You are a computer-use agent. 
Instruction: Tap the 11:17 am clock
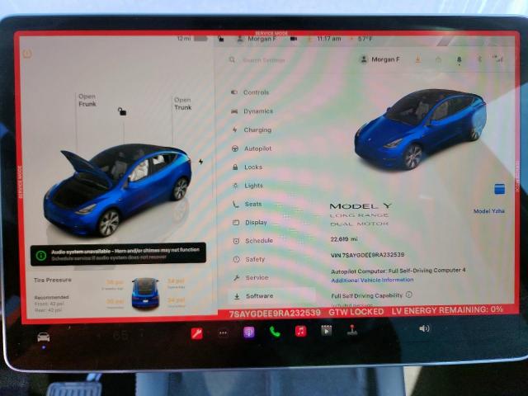tap(328, 39)
